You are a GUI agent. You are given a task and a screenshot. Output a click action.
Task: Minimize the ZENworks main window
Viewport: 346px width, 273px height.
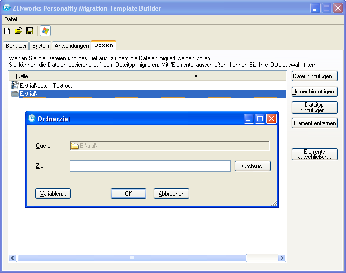315,8
